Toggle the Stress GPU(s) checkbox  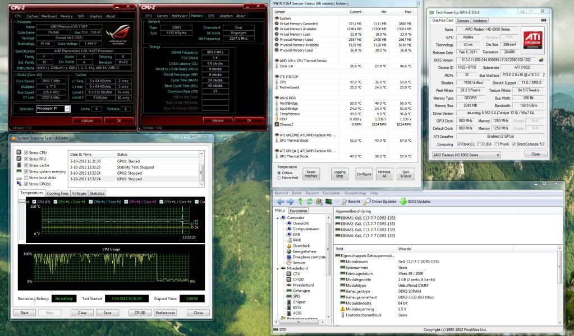[x=26, y=184]
